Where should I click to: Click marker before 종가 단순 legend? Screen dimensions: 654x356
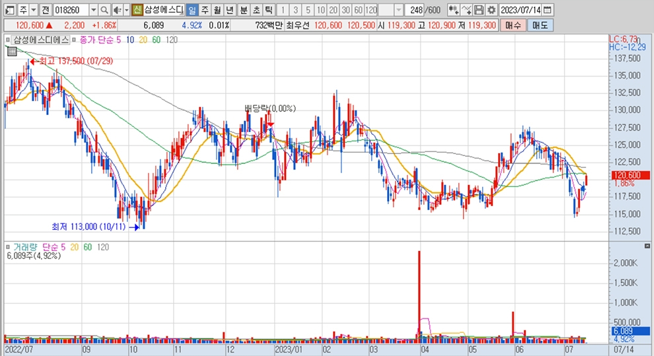(x=74, y=40)
